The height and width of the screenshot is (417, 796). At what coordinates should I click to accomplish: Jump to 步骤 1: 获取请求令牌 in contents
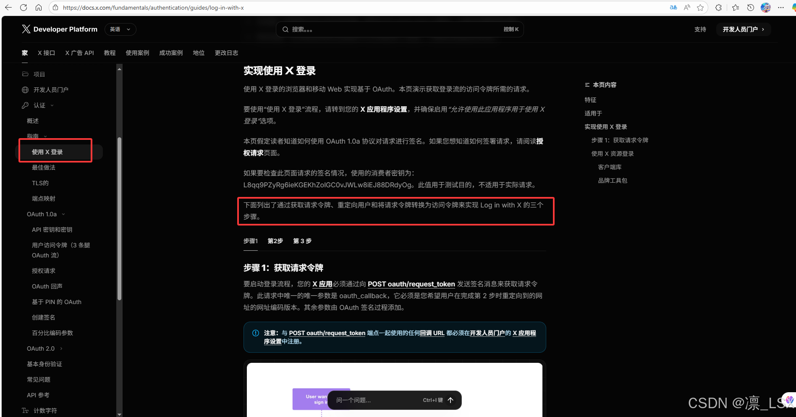coord(620,140)
